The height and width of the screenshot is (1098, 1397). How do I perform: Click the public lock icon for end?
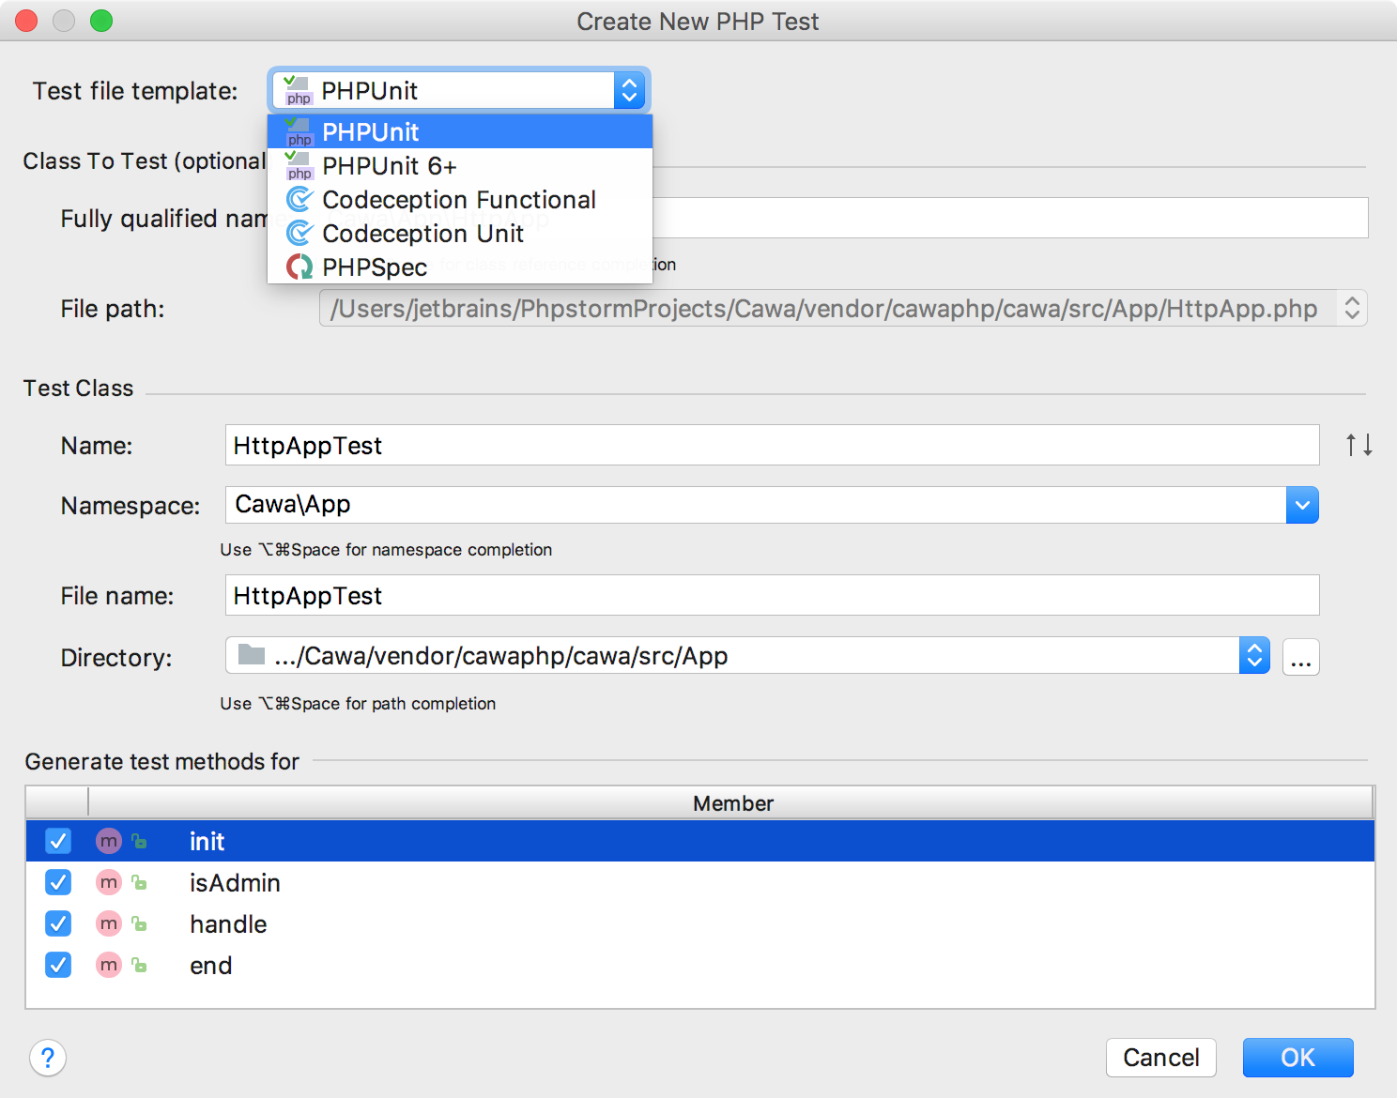pos(139,965)
